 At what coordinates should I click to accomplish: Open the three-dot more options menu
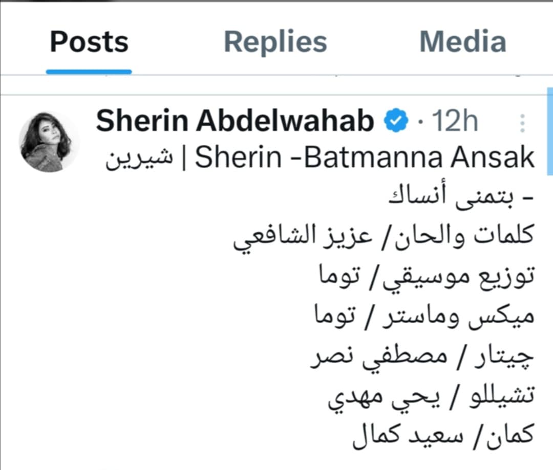tap(522, 123)
